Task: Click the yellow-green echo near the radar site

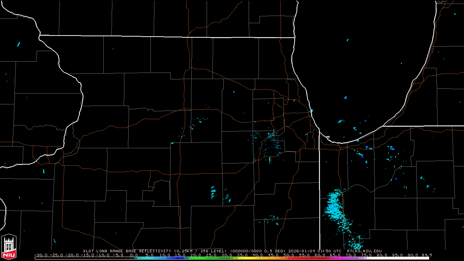Action: tap(270, 159)
